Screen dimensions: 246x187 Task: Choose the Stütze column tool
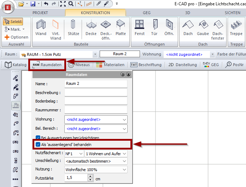[72, 28]
